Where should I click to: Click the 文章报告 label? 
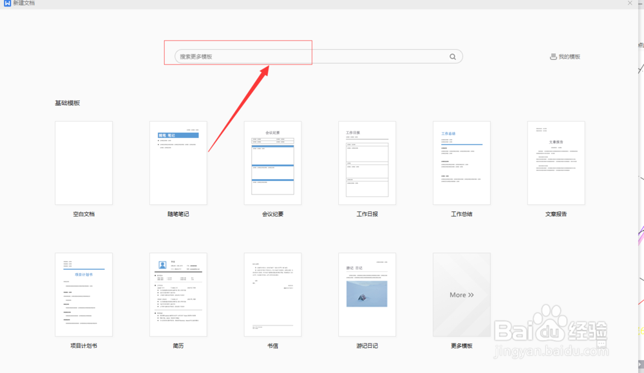(x=556, y=214)
